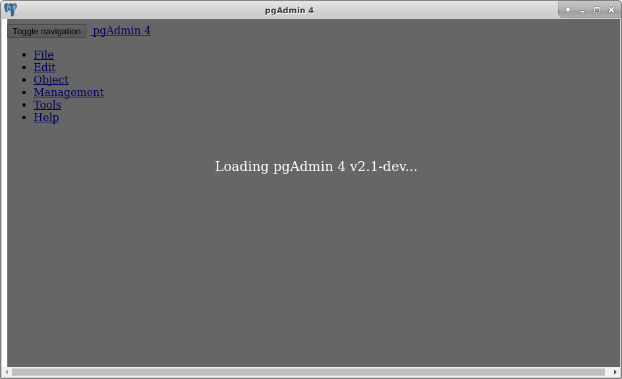The height and width of the screenshot is (379, 622).
Task: Click the pgAdmin elephant icon in title bar
Action: pos(11,10)
